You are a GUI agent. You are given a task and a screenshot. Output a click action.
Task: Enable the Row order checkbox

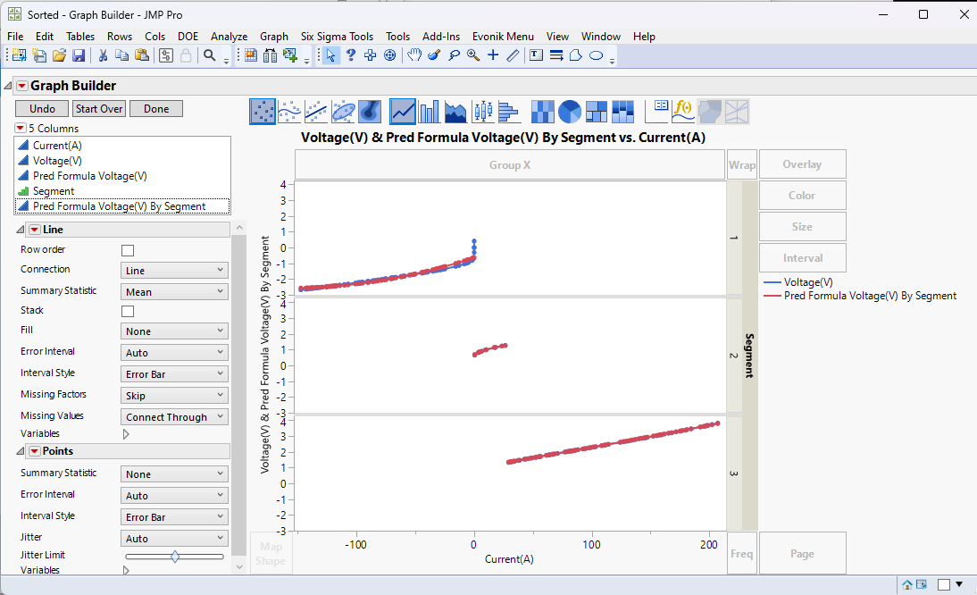pos(128,250)
